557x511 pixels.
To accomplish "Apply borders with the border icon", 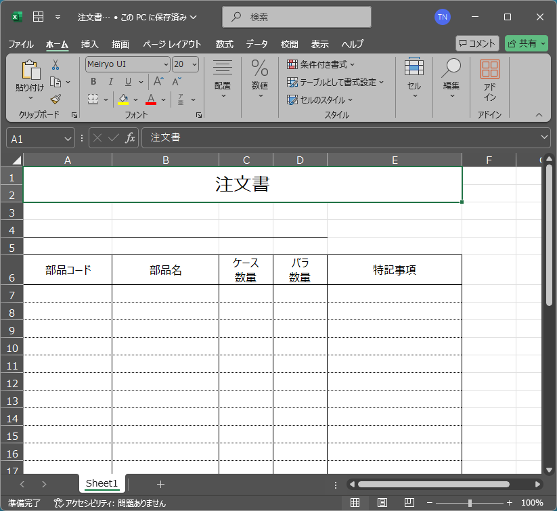I will pyautogui.click(x=93, y=99).
